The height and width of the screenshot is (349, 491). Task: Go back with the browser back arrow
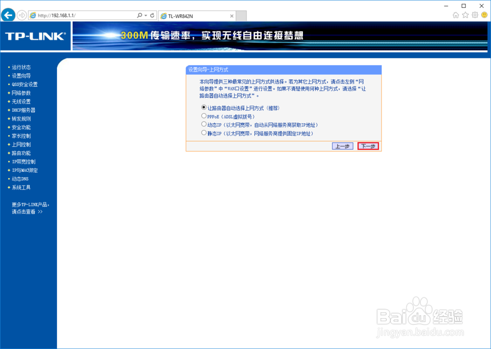pos(8,15)
